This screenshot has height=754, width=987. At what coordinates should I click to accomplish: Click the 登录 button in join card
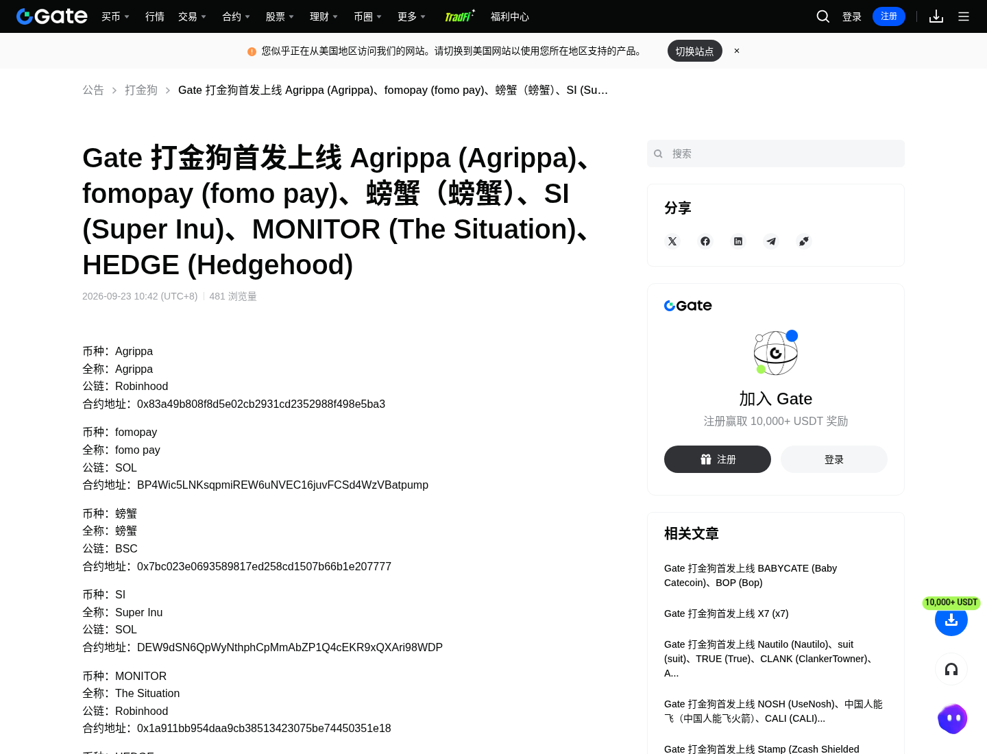tap(834, 459)
